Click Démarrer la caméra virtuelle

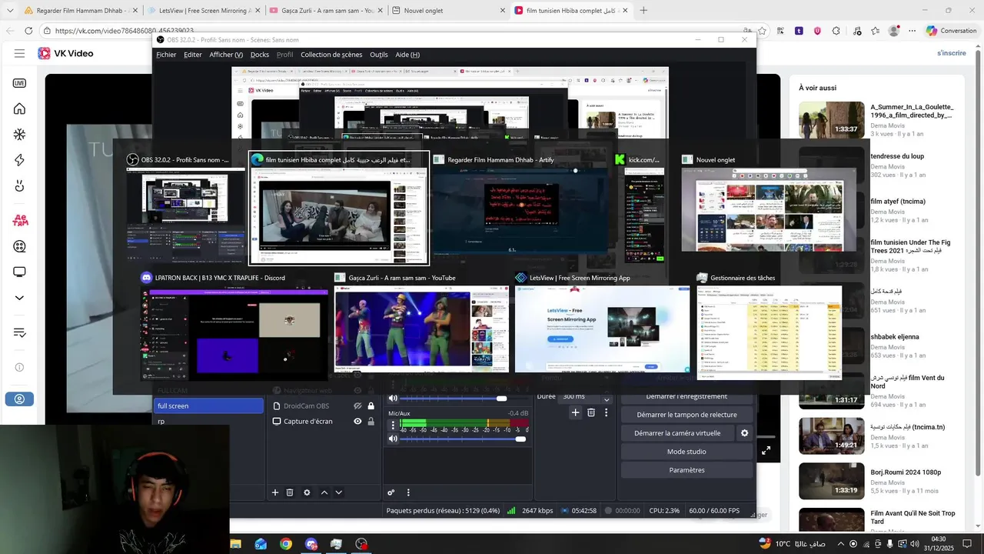coord(677,433)
